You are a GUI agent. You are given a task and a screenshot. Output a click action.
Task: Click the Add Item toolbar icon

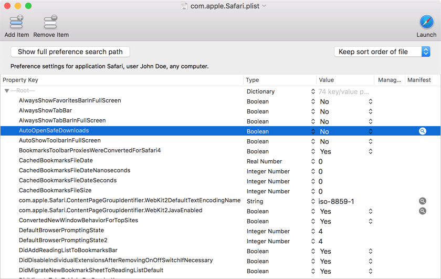[16, 22]
